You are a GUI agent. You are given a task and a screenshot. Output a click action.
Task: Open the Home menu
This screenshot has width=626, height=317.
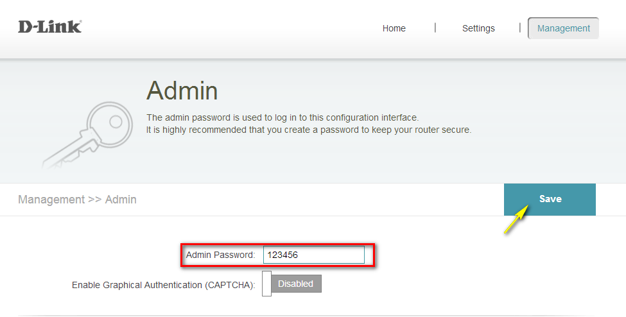pyautogui.click(x=394, y=28)
